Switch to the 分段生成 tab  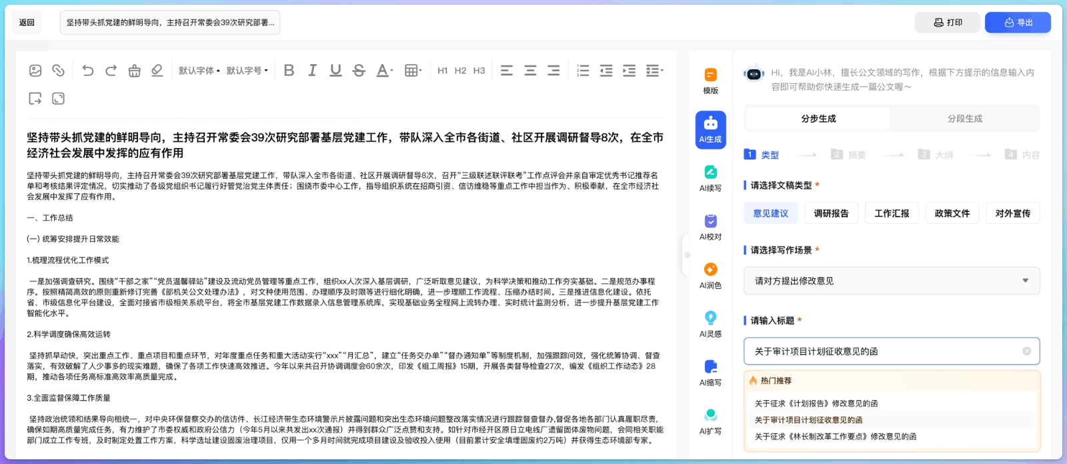tap(964, 119)
